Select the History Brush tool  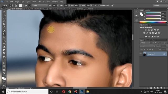(x=4, y=40)
